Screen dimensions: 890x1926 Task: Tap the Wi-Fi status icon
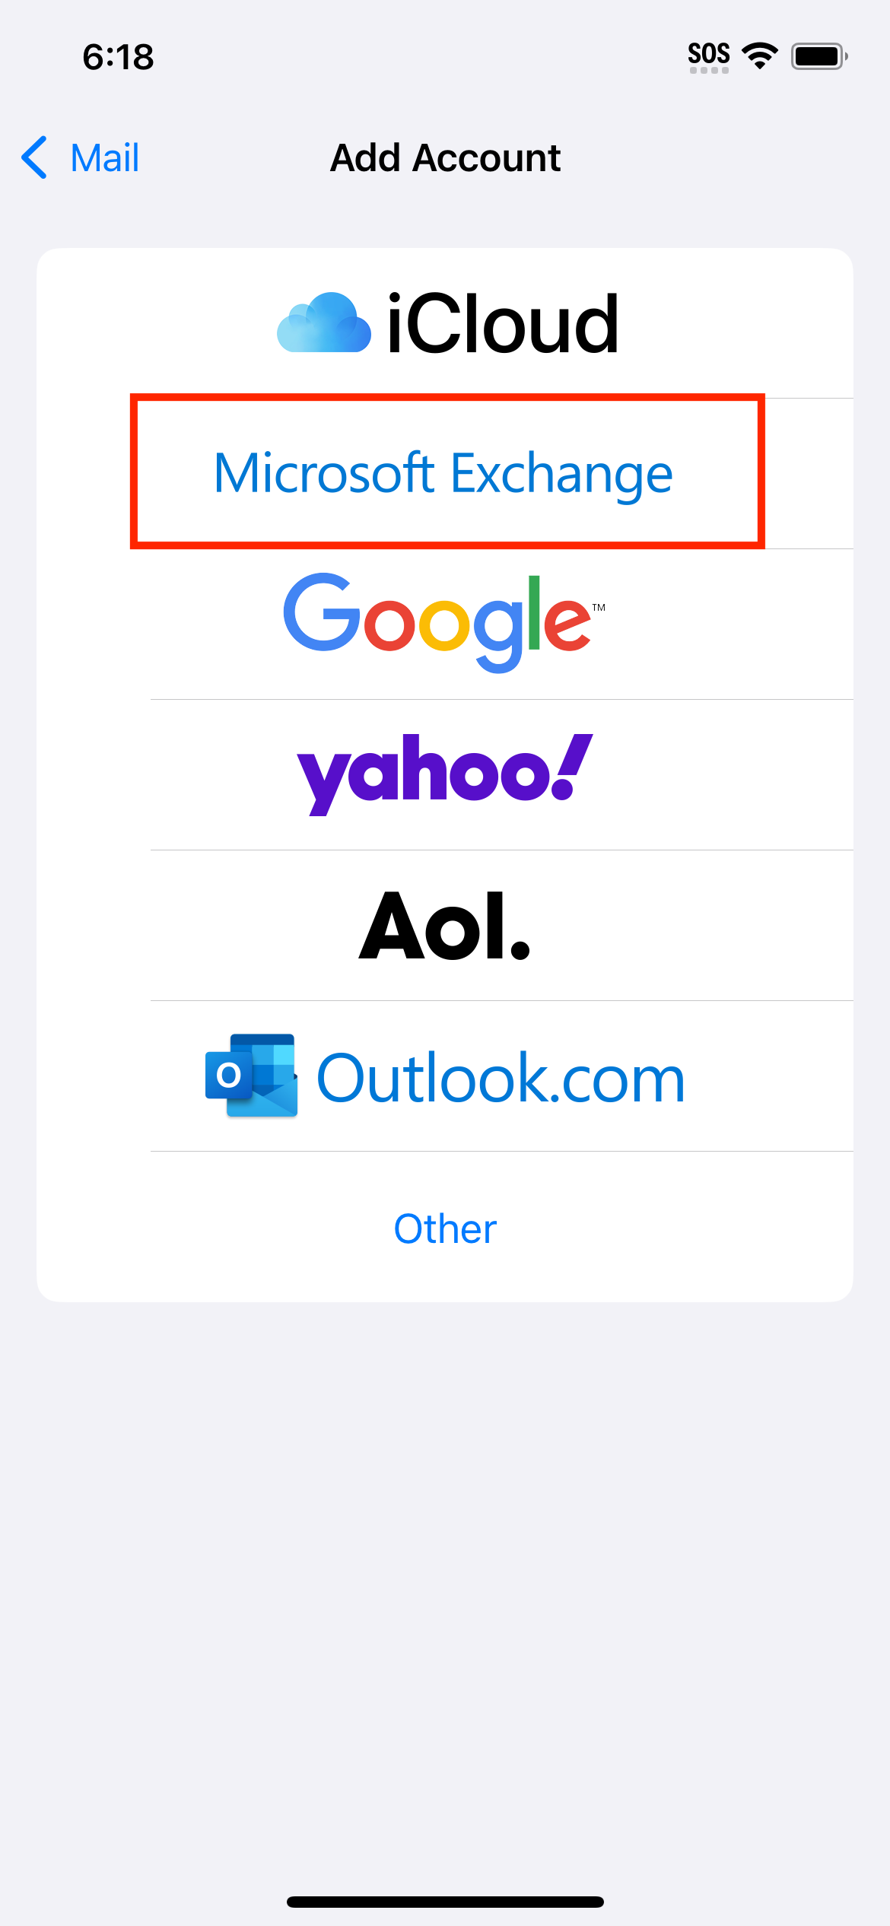pyautogui.click(x=759, y=56)
